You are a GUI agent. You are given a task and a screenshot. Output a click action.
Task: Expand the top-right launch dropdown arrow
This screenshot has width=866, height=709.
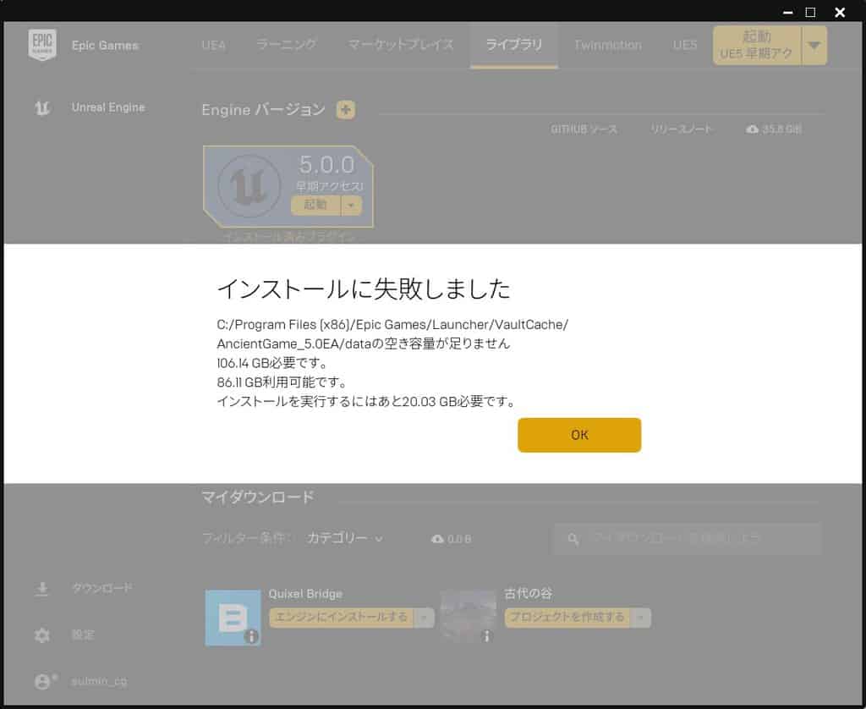[814, 46]
